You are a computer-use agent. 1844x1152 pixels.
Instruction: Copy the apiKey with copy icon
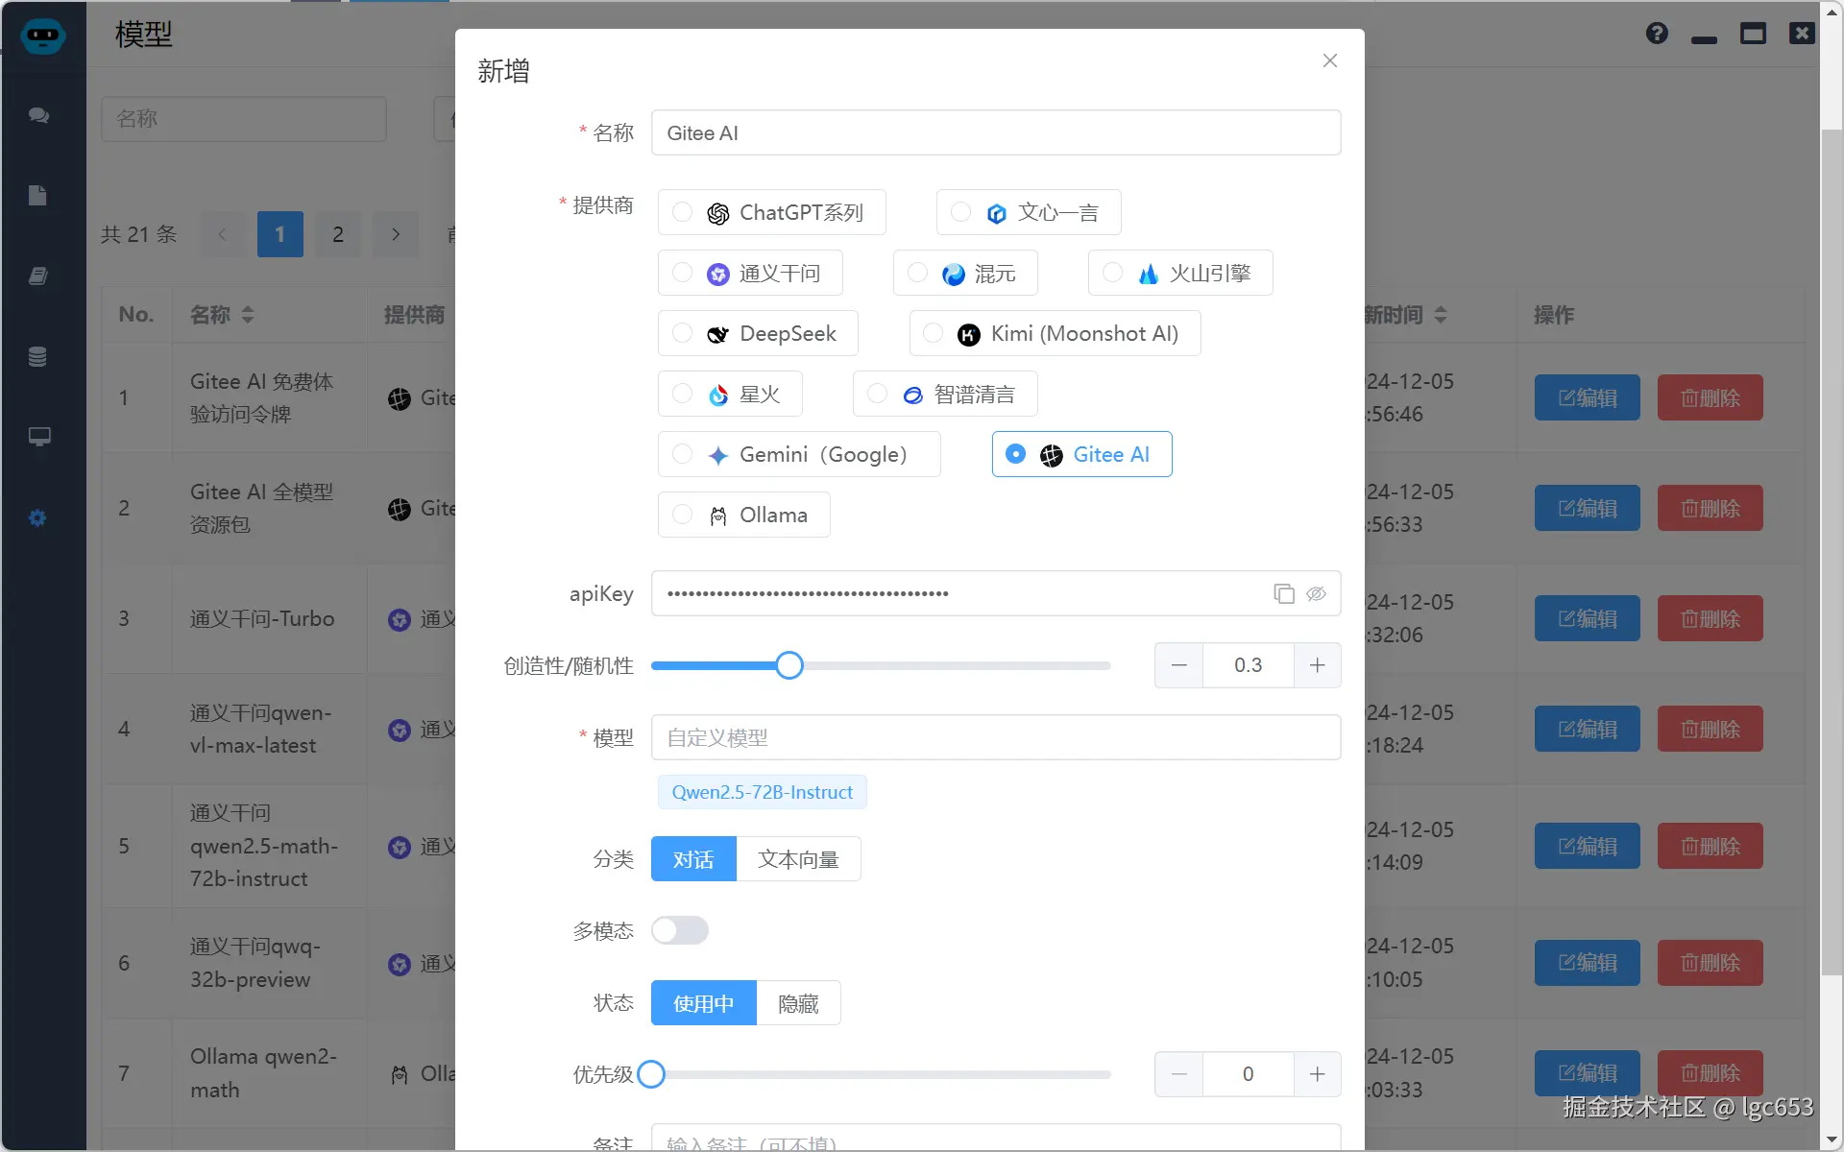1283,593
